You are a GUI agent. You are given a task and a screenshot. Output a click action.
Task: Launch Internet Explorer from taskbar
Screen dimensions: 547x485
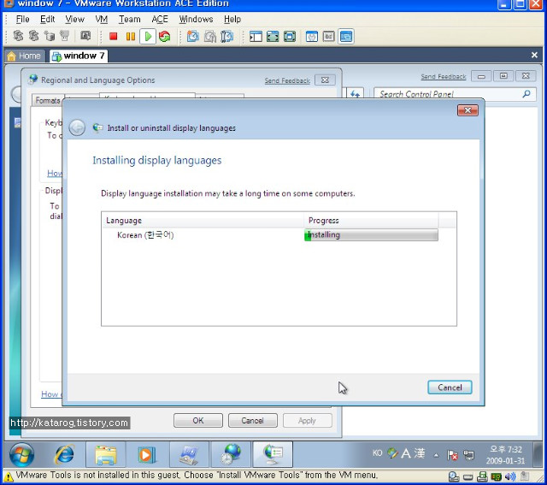pos(64,454)
